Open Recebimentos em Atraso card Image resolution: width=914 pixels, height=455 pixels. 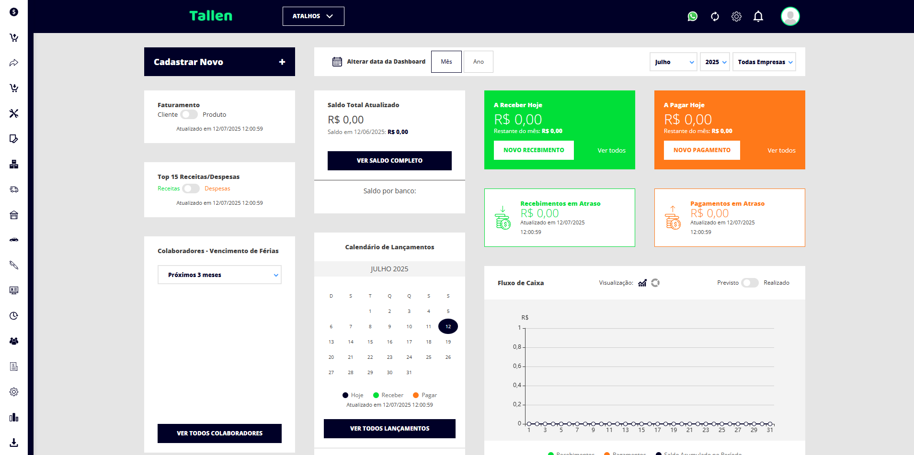click(x=560, y=218)
